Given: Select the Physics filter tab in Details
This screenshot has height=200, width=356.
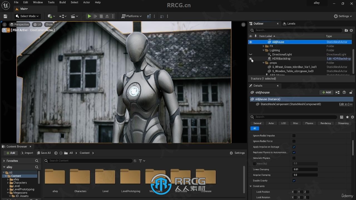Looking at the screenshot, I should click(x=309, y=123).
